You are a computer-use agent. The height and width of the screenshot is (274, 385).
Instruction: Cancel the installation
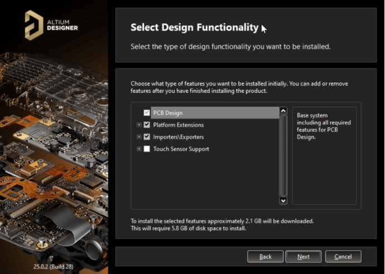coord(343,256)
